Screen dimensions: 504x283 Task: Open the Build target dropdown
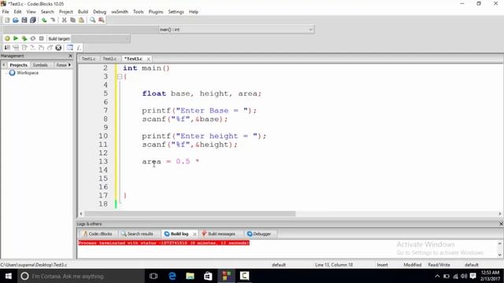[100, 39]
